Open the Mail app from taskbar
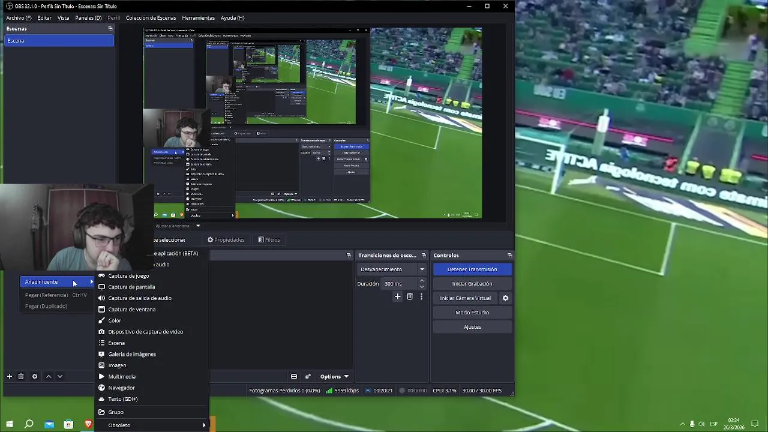This screenshot has height=432, width=768. pos(49,424)
